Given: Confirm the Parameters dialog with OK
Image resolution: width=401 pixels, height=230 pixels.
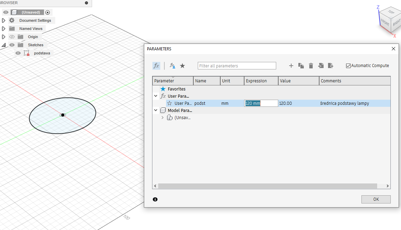Looking at the screenshot, I should [376, 199].
